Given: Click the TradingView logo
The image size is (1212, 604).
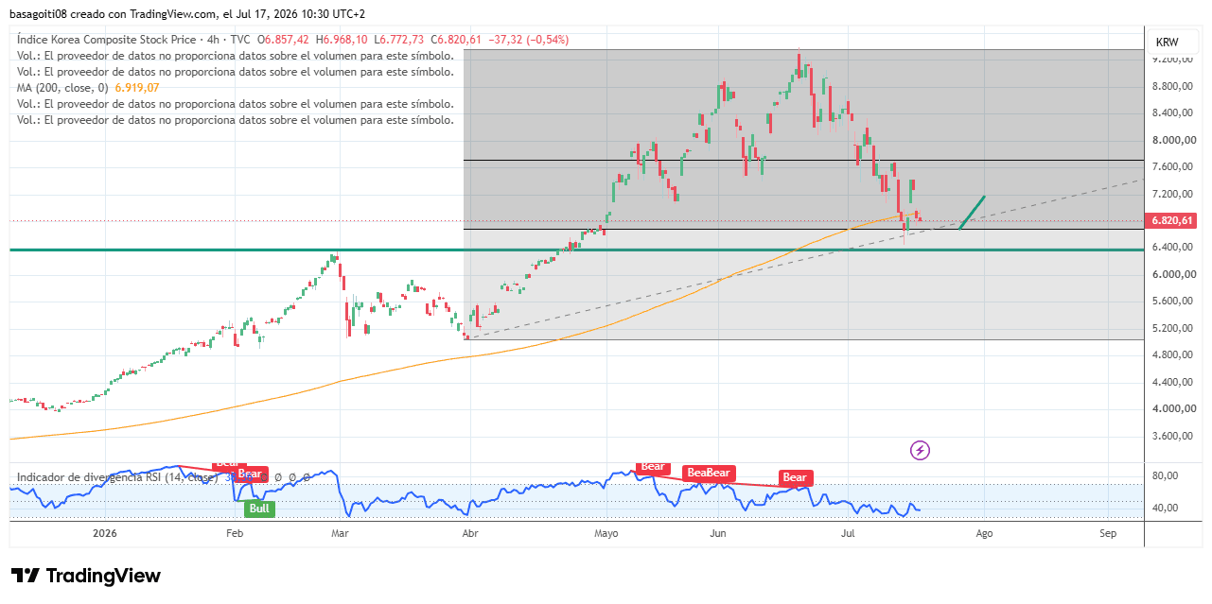Looking at the screenshot, I should point(86,576).
